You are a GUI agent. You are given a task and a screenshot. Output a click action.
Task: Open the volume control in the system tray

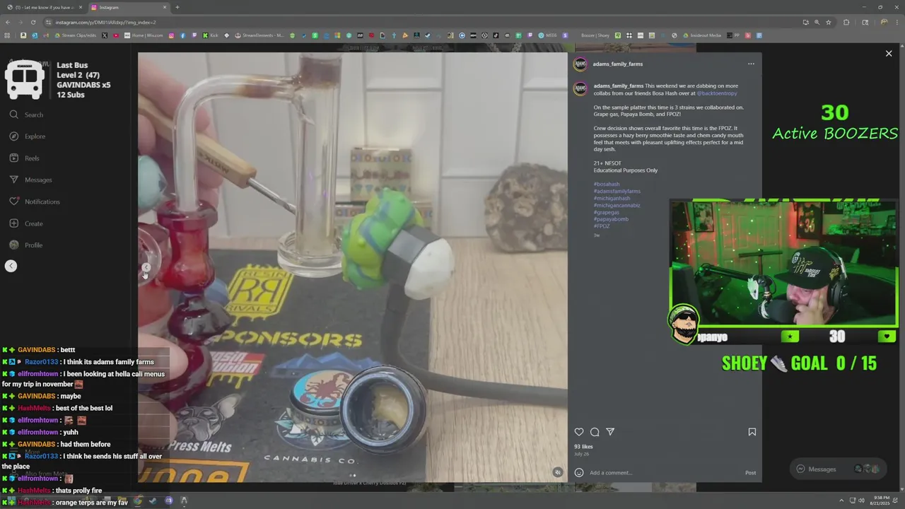pos(863,501)
